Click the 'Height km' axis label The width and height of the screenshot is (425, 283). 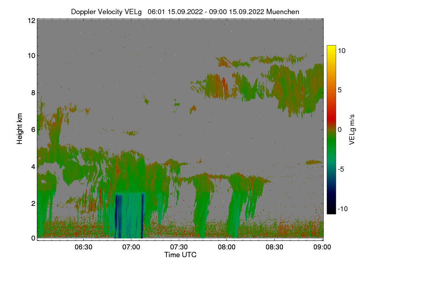20,129
